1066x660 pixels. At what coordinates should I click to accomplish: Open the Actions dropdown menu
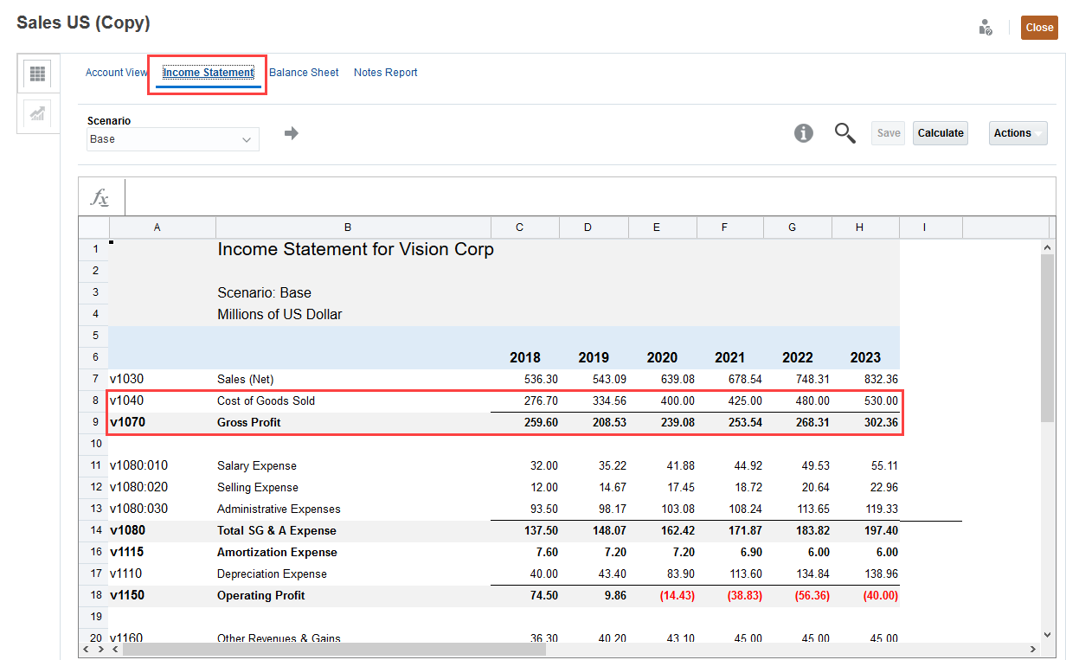1018,133
